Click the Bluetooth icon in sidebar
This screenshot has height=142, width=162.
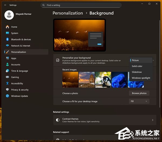tap(8, 39)
